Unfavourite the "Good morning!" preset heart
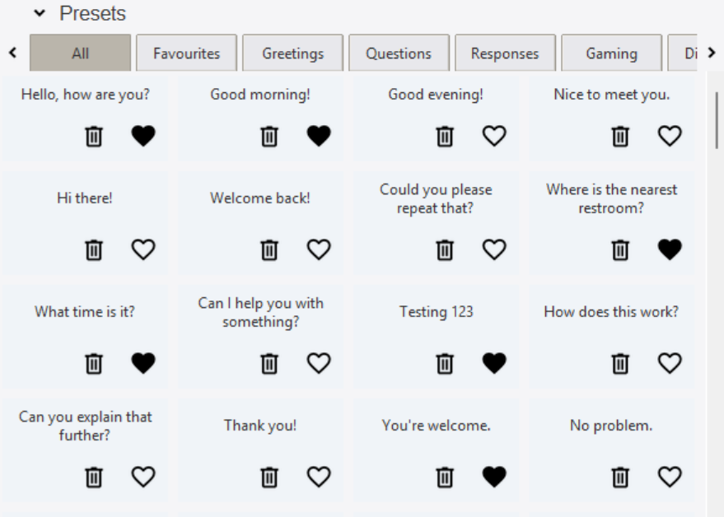 319,136
